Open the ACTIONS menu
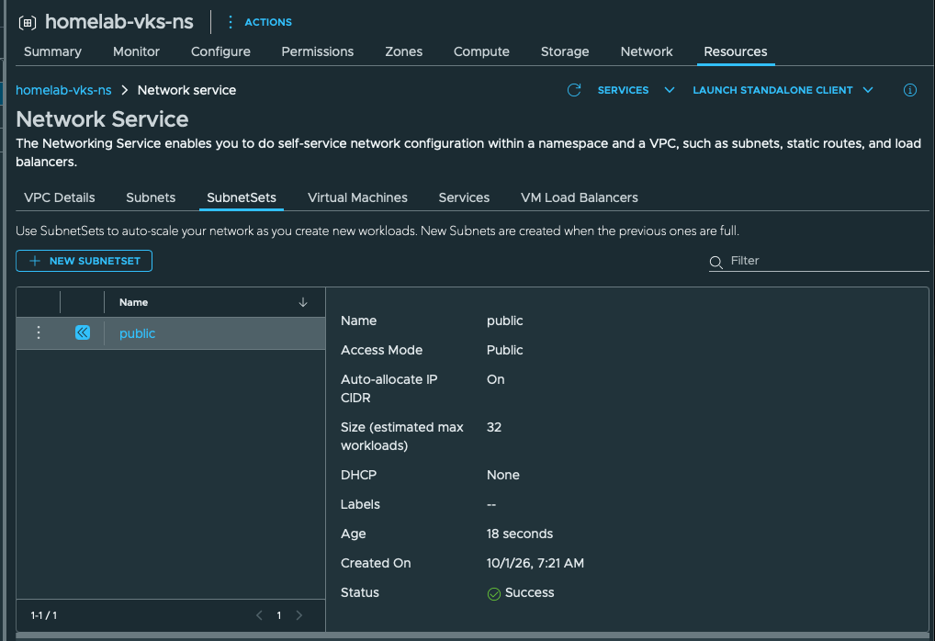This screenshot has height=641, width=935. 260,22
